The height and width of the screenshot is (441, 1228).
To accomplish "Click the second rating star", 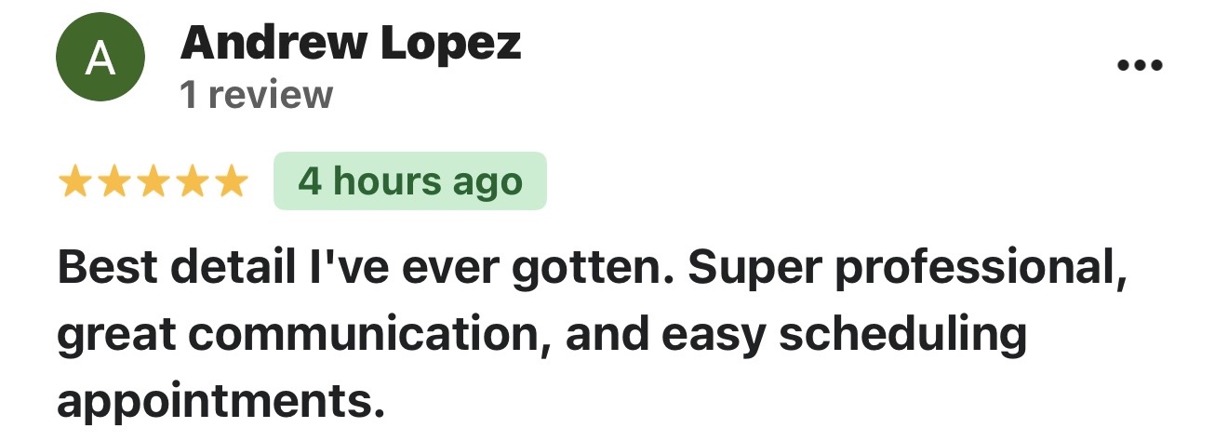I will 113,182.
